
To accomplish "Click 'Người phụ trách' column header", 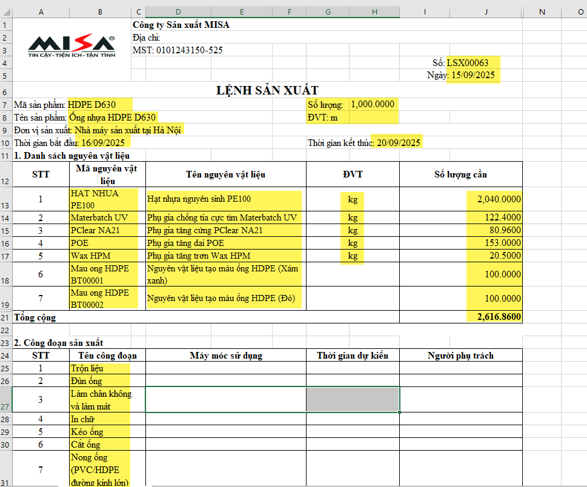I will [x=460, y=356].
